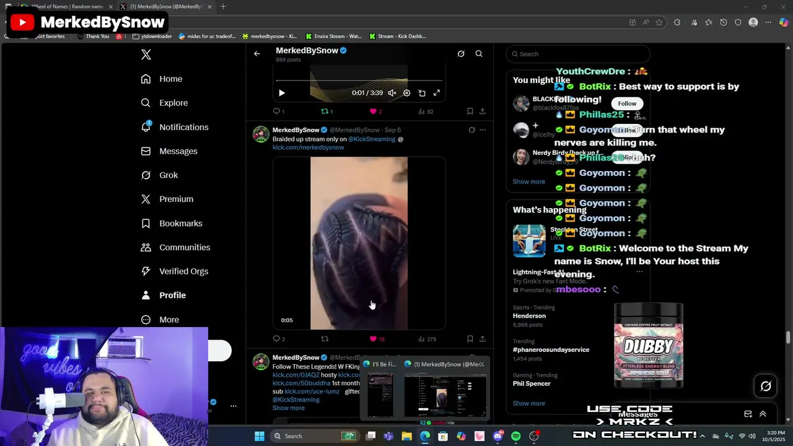The image size is (793, 446).
Task: Go to Profile in the sidebar
Action: click(164, 295)
